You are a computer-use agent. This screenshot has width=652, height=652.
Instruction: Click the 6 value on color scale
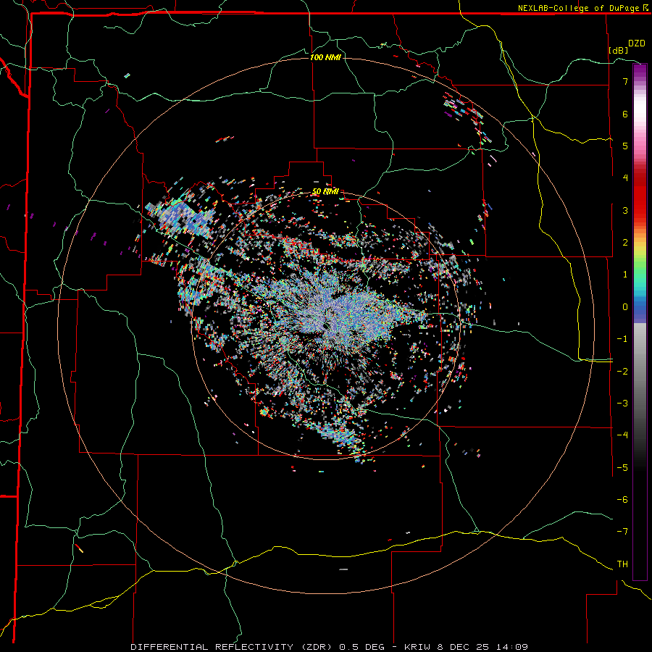[625, 114]
